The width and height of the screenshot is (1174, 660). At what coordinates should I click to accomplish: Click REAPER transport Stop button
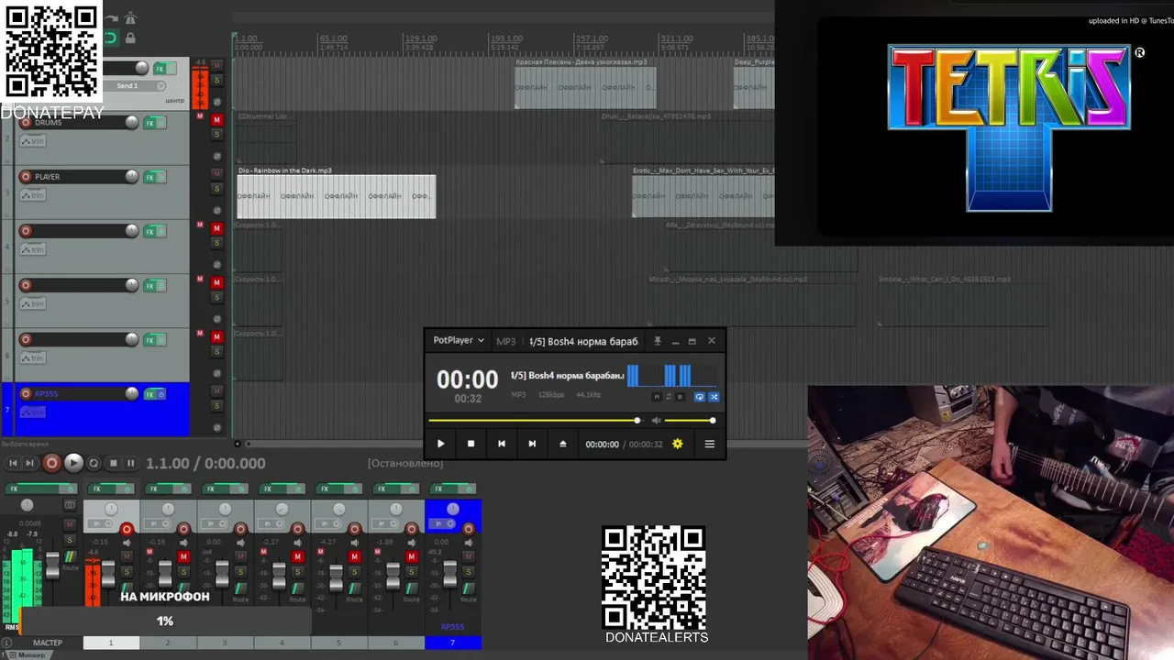tap(114, 463)
